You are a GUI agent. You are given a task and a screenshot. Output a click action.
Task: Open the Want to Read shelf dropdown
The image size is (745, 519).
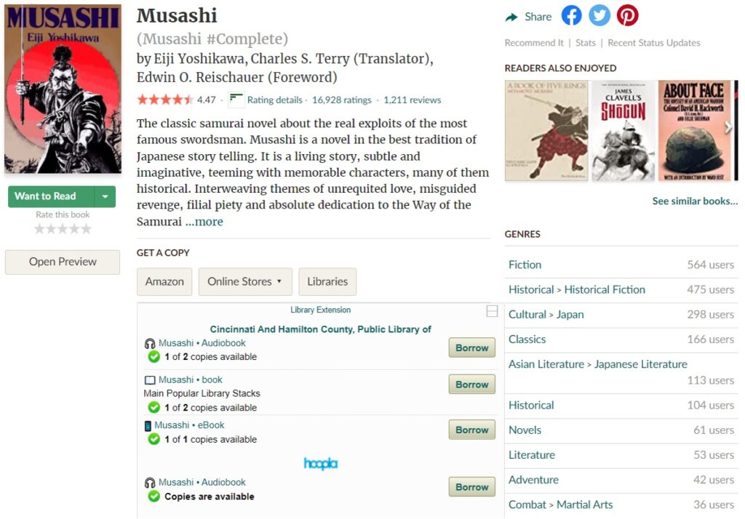tap(105, 196)
